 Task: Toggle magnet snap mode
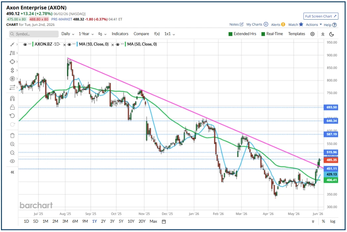coord(12,99)
